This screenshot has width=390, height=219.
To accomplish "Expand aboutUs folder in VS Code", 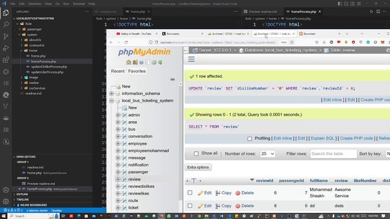I will [22, 40].
